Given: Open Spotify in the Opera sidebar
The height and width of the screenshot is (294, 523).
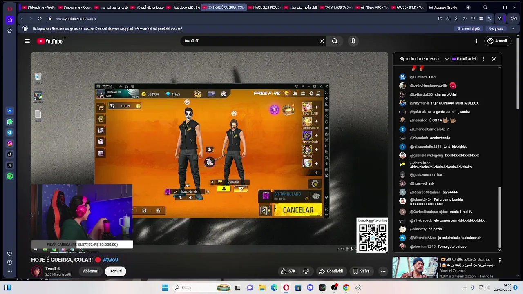Looking at the screenshot, I should (x=10, y=176).
